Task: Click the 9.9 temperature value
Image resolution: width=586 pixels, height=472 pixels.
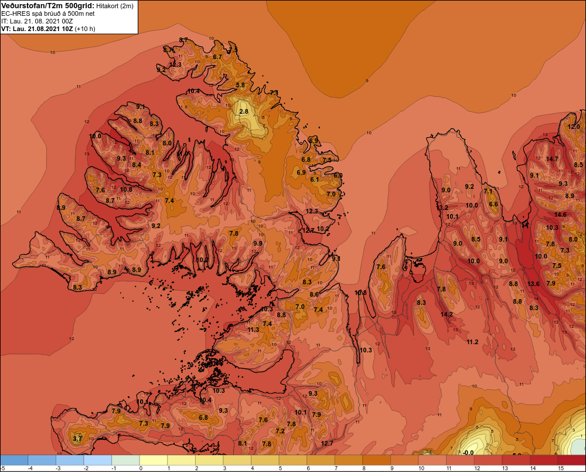Action: [x=257, y=243]
